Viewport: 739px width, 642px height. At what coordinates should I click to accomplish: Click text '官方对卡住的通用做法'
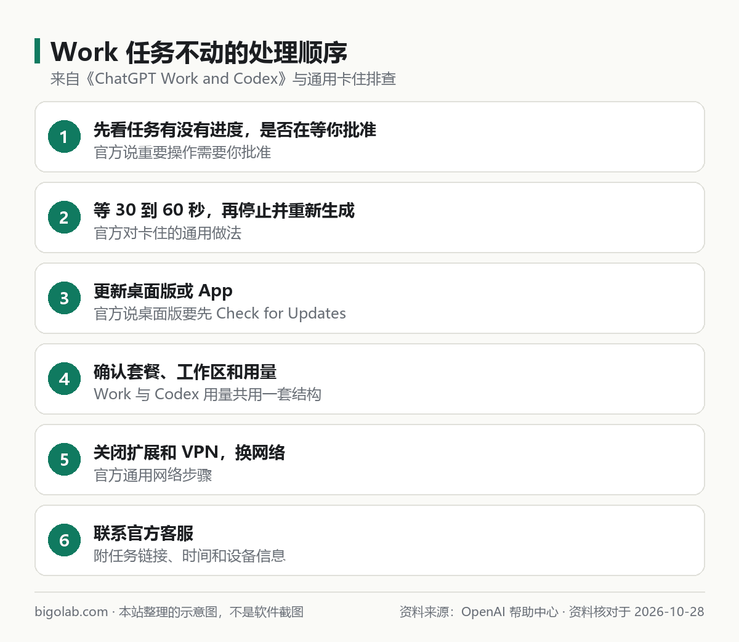tap(168, 233)
